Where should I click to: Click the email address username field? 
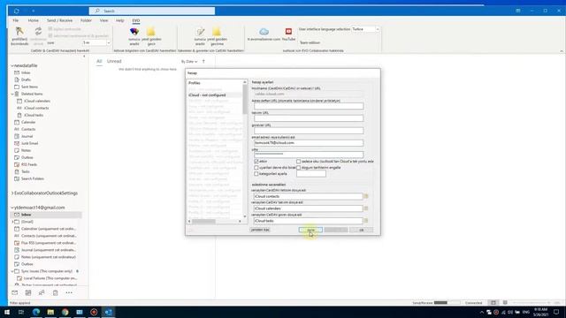tap(309, 143)
